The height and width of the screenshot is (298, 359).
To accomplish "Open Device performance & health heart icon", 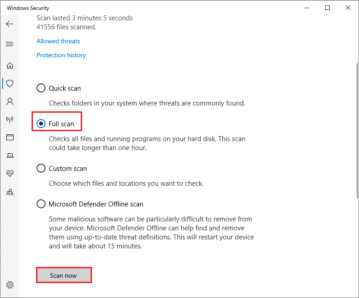I will (x=9, y=174).
